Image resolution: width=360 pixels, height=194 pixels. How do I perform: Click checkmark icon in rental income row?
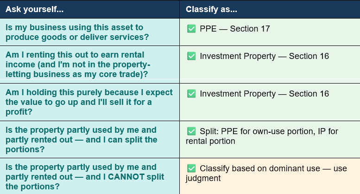pos(191,56)
